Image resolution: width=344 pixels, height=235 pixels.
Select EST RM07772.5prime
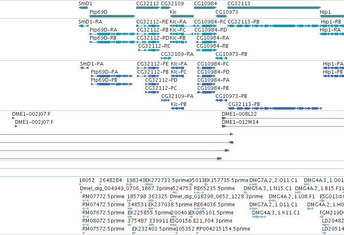point(103,197)
